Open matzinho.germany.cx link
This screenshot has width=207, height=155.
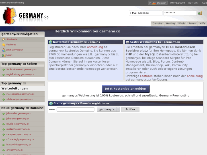(x=18, y=129)
